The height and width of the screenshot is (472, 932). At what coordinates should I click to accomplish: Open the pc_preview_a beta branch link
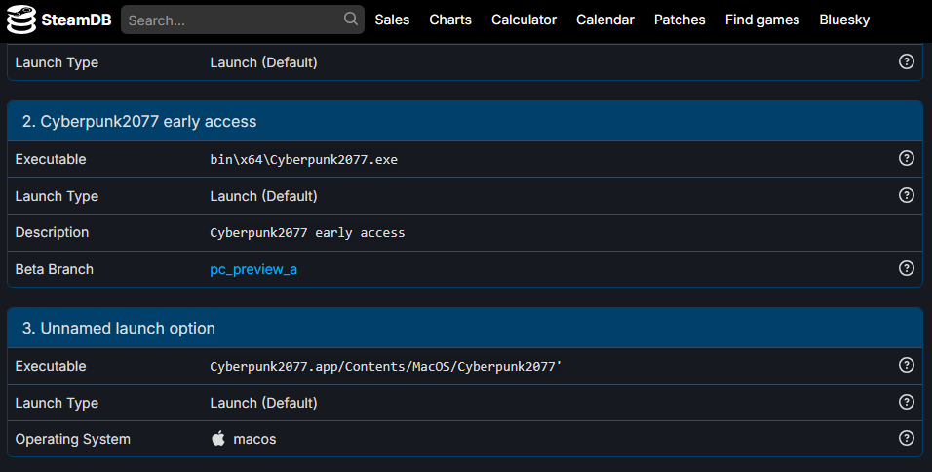tap(253, 269)
